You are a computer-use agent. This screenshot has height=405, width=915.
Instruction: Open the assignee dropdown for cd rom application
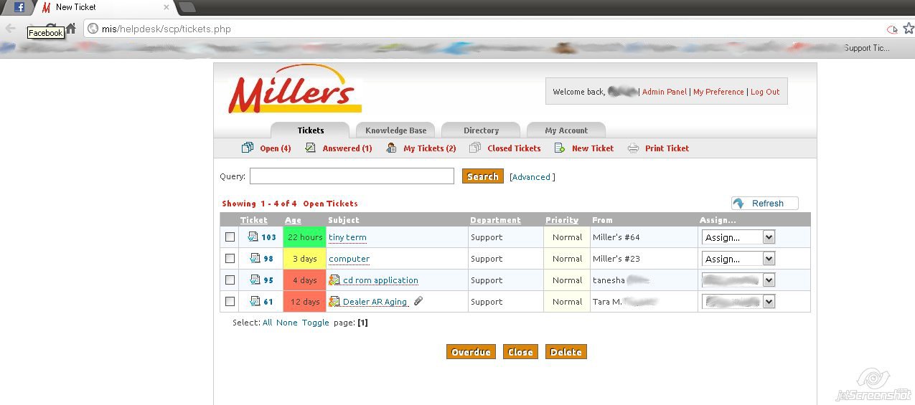pyautogui.click(x=738, y=280)
